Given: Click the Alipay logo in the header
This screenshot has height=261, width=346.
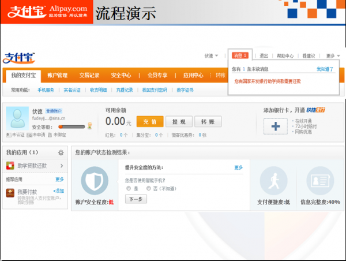Looking at the screenshot, I should point(20,57).
